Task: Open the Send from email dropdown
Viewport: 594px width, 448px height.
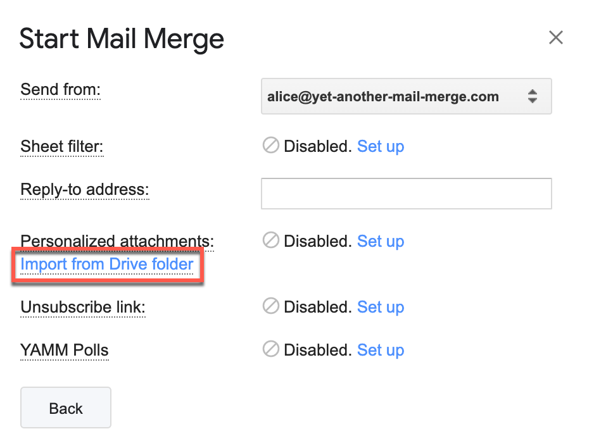Action: [x=405, y=97]
